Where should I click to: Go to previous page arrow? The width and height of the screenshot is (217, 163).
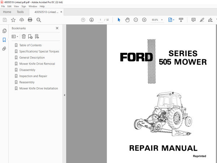click(x=83, y=20)
